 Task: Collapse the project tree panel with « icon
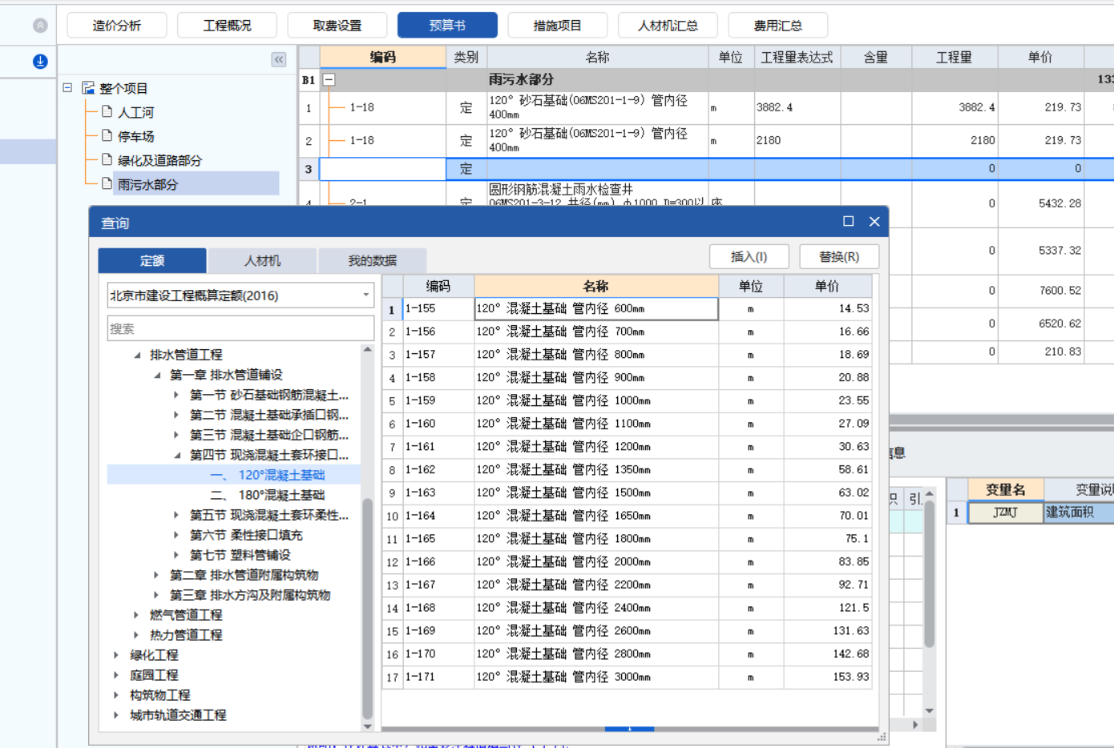click(278, 59)
